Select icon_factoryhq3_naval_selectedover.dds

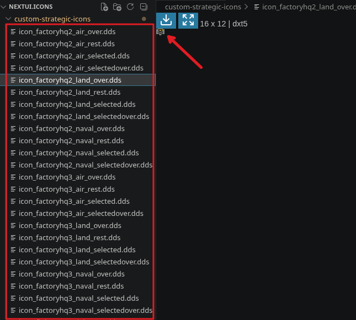[86, 310]
